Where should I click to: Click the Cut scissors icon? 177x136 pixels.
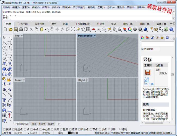click(x=31, y=29)
